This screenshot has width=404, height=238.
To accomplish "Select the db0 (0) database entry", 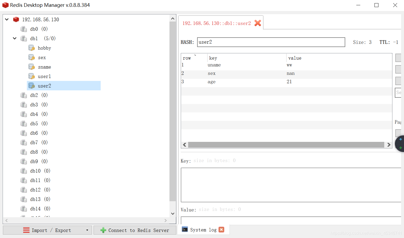I will tap(39, 29).
